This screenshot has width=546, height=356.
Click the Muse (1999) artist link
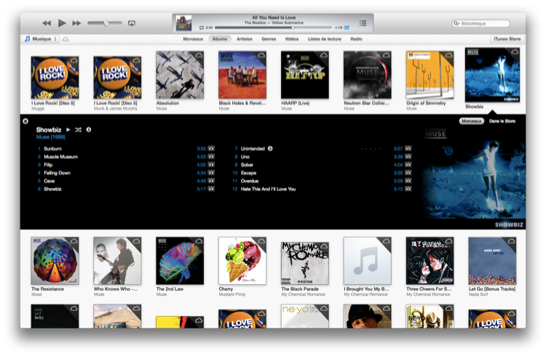point(51,137)
